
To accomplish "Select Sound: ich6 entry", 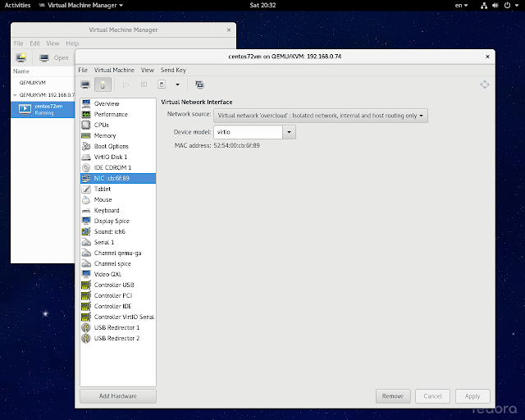I will click(118, 231).
